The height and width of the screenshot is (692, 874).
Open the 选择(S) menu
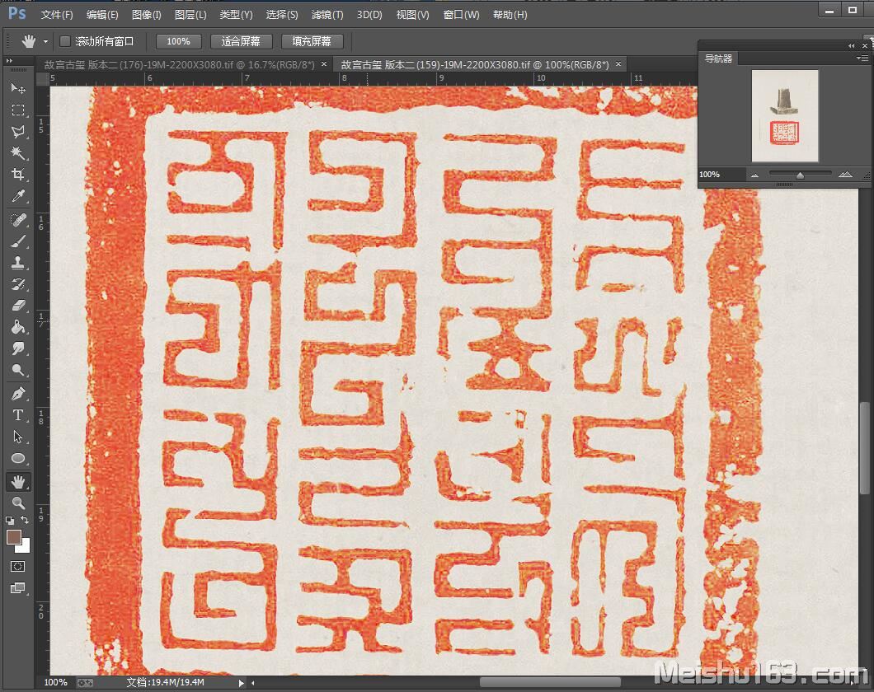281,15
